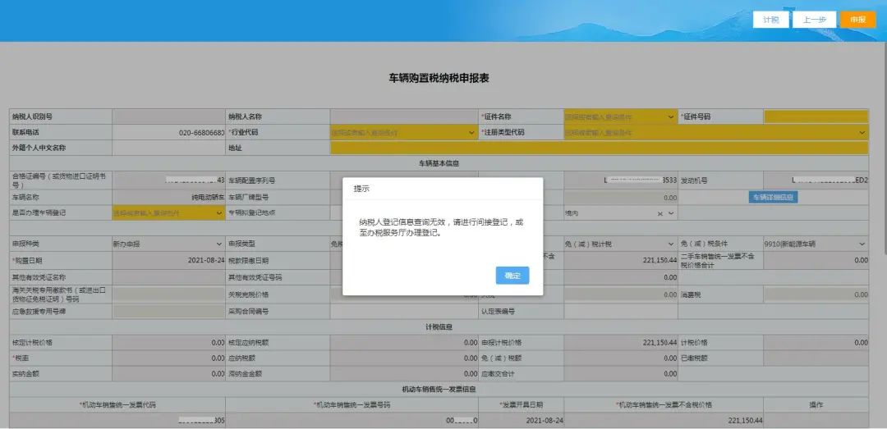
Task: Click the 已缴税额 label
Action: pos(694,358)
